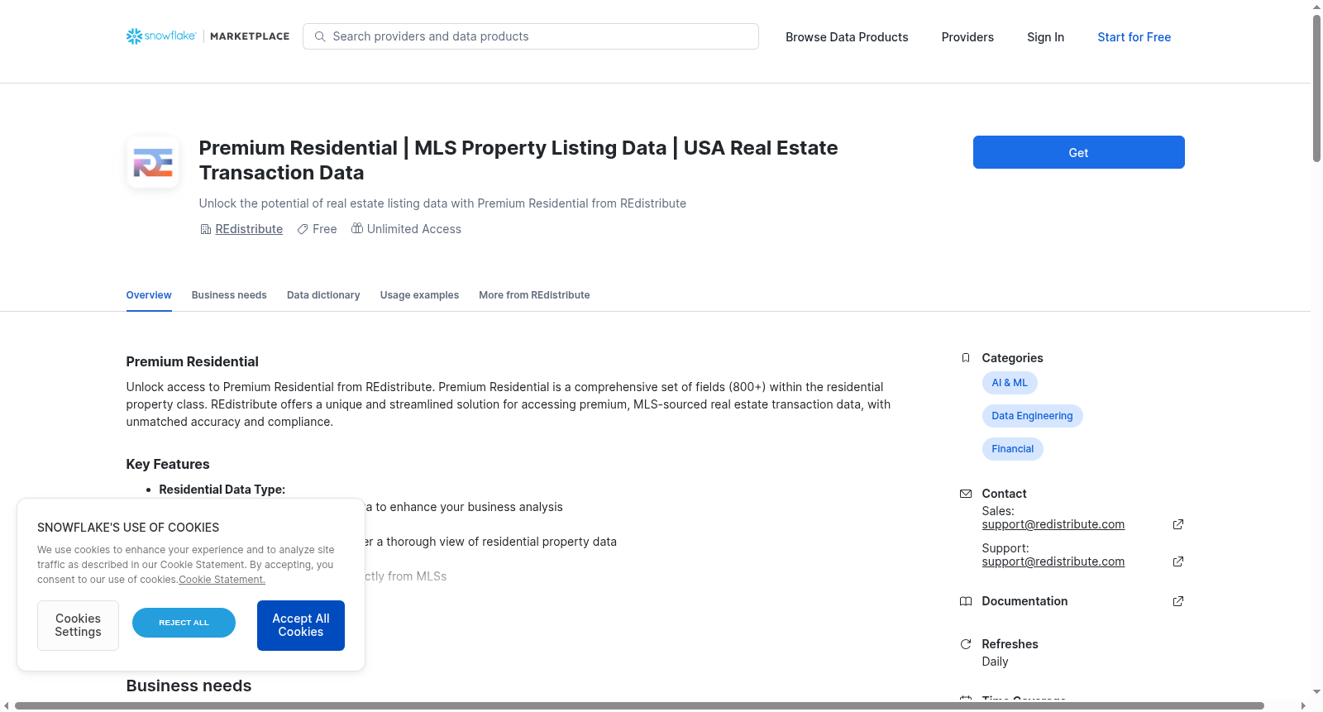Click the Snowflake logo in the header
The height and width of the screenshot is (712, 1323).
click(x=161, y=36)
